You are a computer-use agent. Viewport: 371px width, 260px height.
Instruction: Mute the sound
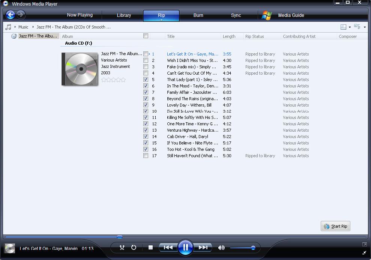[221, 248]
